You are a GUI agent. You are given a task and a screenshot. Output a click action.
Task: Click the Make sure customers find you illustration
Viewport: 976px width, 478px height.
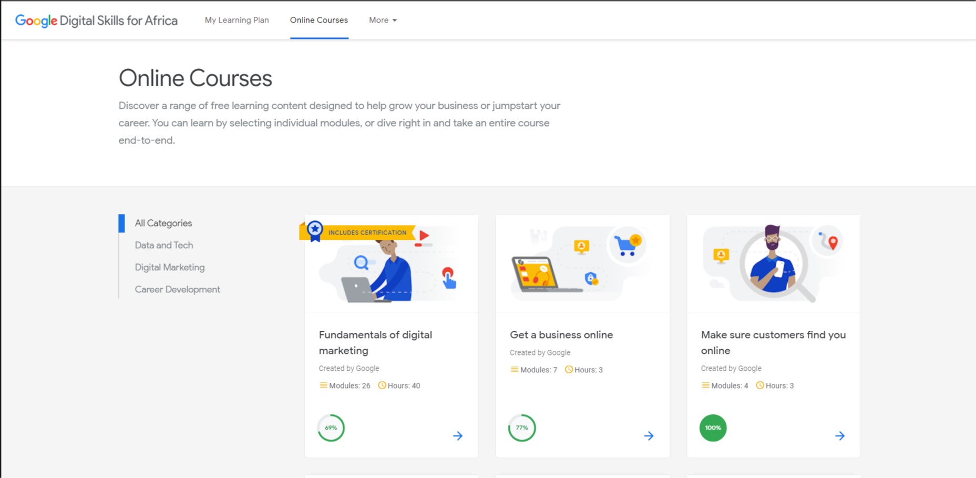tap(774, 263)
